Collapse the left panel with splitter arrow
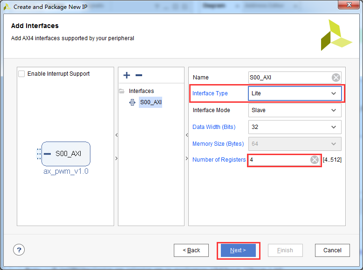Image resolution: width=363 pixels, height=270 pixels. [116, 135]
